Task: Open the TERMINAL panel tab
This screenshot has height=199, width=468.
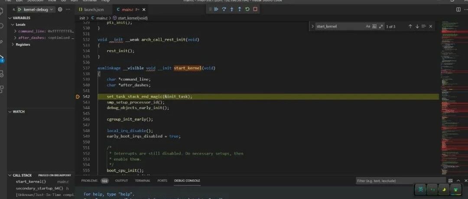Action: (x=143, y=180)
